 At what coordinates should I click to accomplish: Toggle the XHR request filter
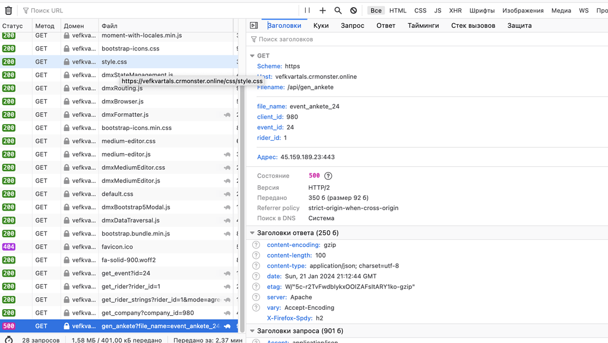pos(455,9)
